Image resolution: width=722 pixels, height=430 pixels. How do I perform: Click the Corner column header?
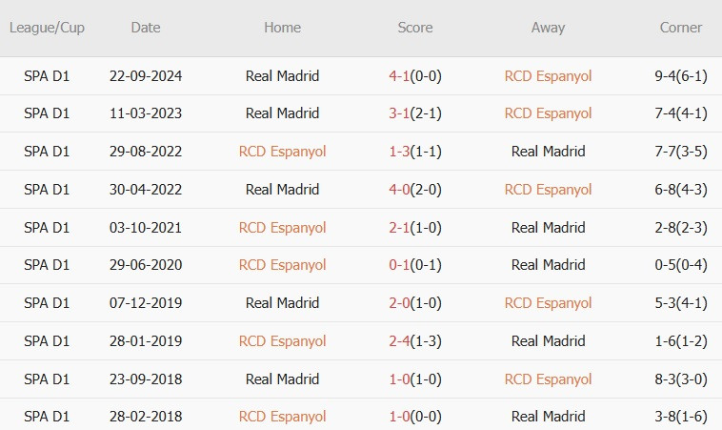point(680,28)
